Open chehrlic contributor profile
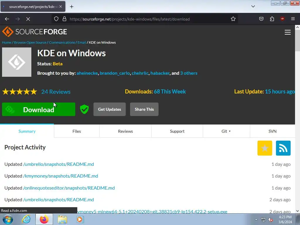Image resolution: width=300 pixels, height=225 pixels. pos(140,73)
